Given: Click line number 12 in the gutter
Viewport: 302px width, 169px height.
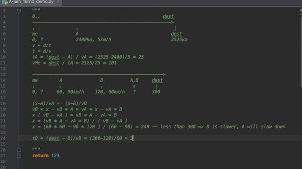Looking at the screenshot, I should (3, 69).
